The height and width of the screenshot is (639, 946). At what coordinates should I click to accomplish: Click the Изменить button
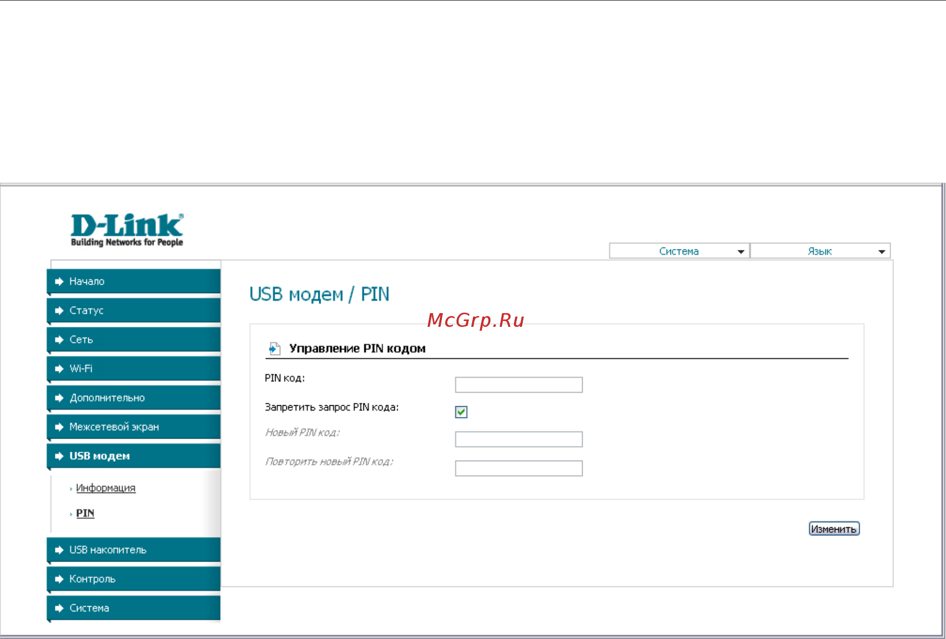834,529
